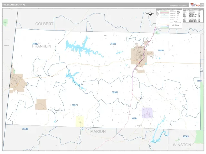The image size is (206, 154).
Task: Click the MarketMAPS logo in the header
Action: pyautogui.click(x=195, y=5)
